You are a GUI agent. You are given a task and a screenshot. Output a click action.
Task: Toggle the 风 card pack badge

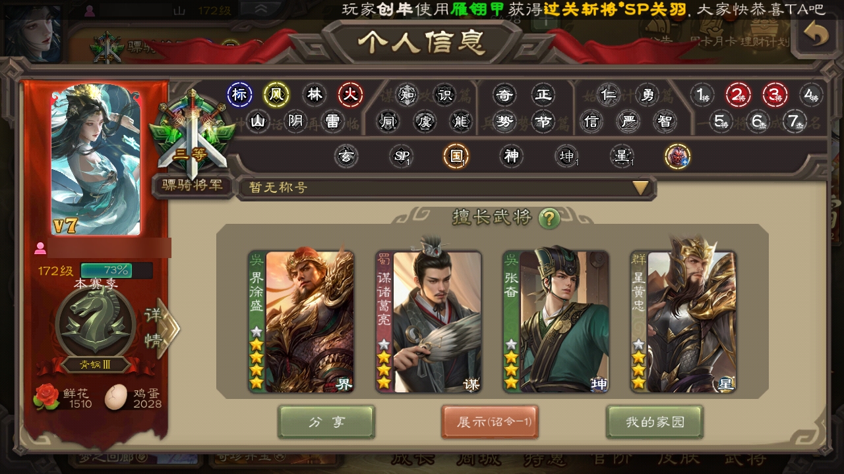tap(276, 95)
